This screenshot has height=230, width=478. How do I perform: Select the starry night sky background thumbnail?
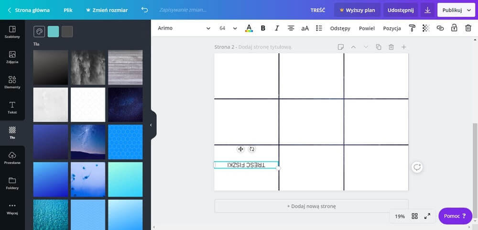point(125,105)
